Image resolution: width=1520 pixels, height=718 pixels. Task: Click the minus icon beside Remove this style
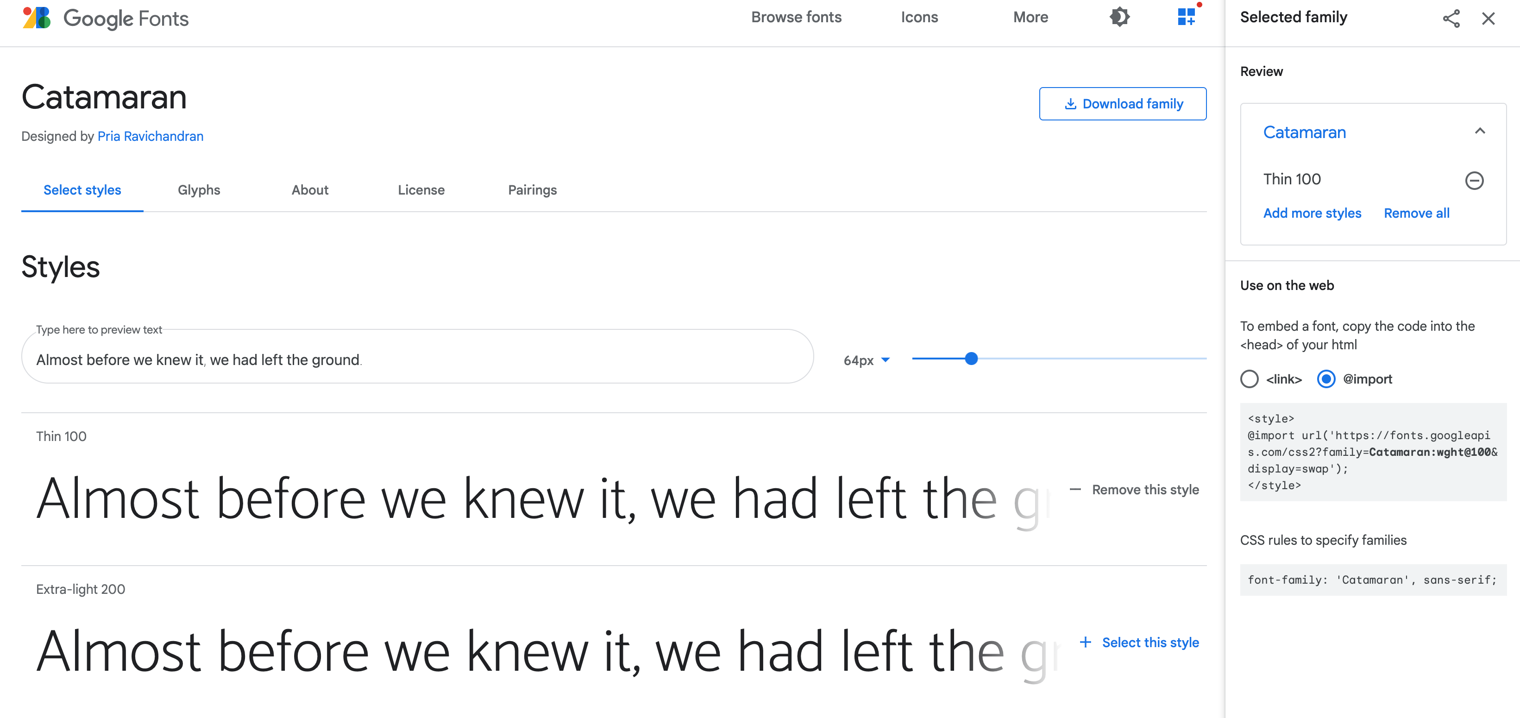(x=1075, y=489)
